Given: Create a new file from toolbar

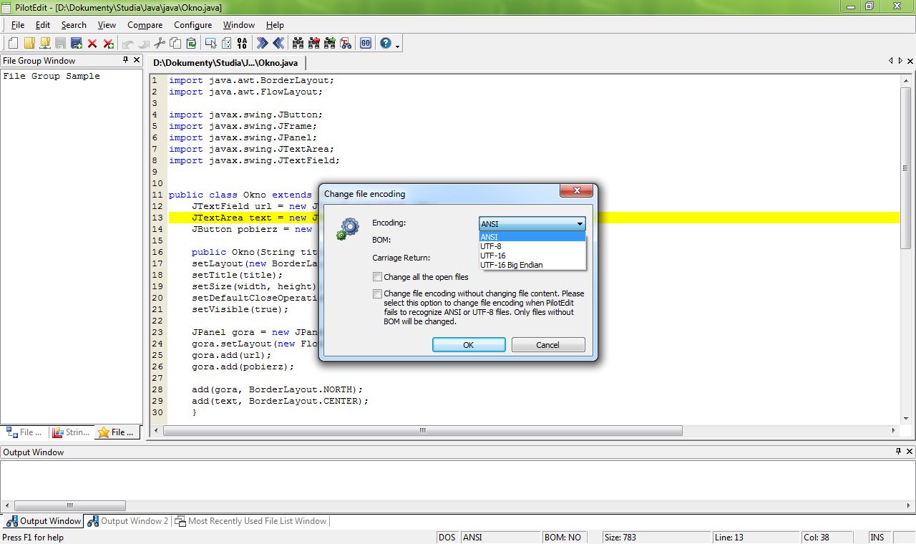Looking at the screenshot, I should (14, 43).
